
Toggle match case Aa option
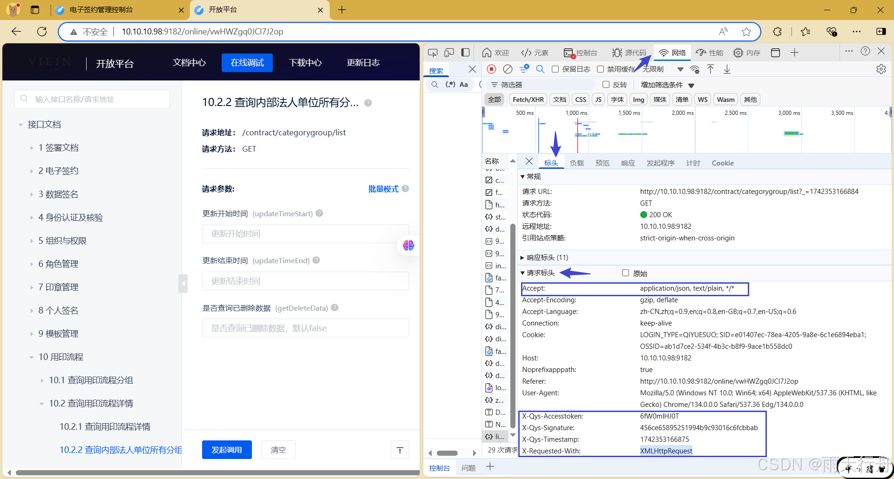pyautogui.click(x=464, y=85)
